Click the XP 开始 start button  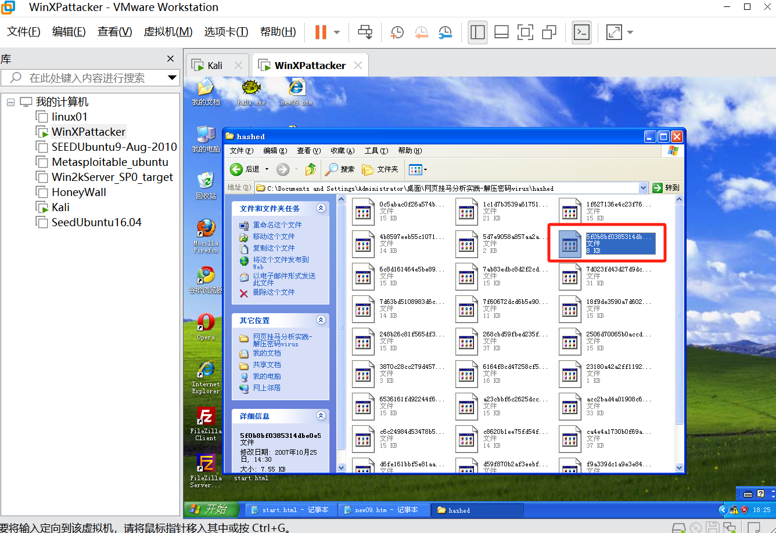pos(212,510)
